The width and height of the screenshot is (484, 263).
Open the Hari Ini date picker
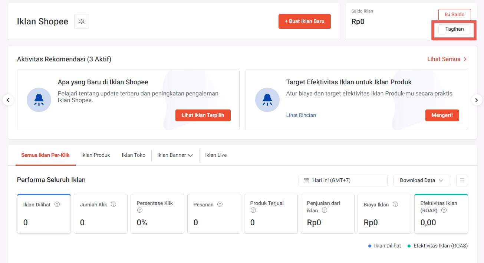pos(343,181)
